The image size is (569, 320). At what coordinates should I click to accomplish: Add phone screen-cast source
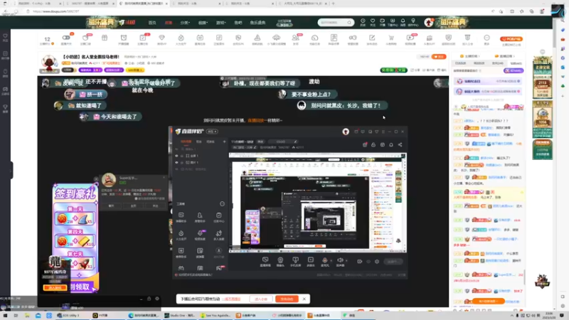tap(295, 261)
